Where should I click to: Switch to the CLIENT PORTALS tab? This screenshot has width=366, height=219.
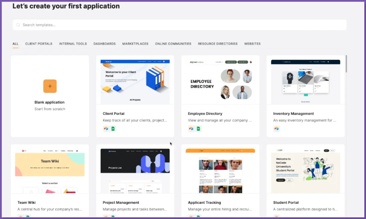38,44
